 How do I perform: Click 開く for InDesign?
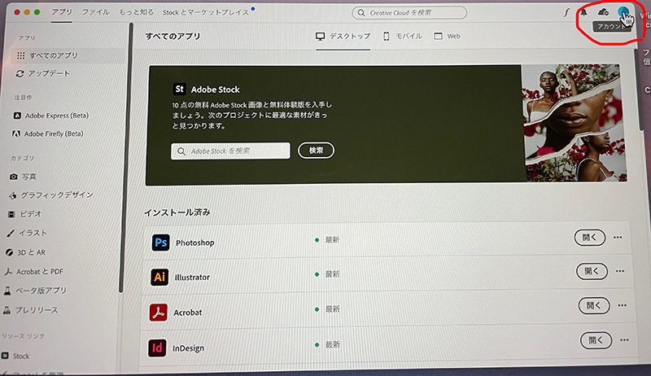[596, 340]
